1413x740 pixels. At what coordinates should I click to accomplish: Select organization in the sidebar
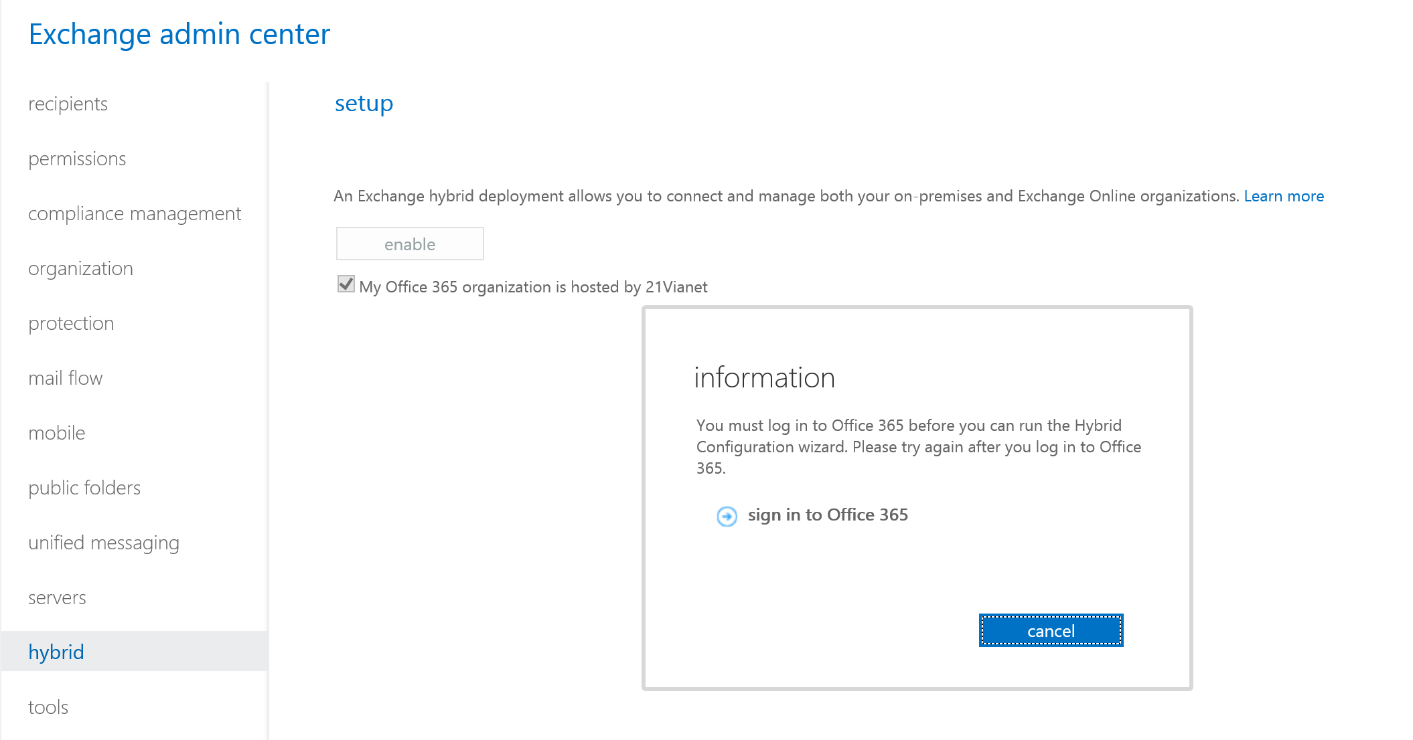click(x=80, y=268)
